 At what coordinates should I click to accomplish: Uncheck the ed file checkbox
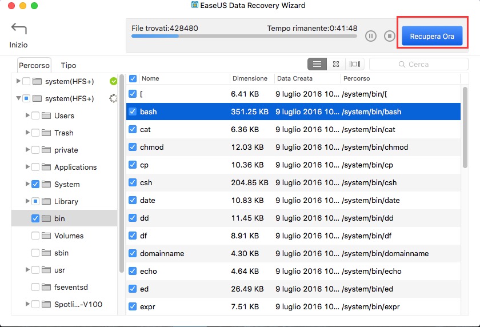pyautogui.click(x=133, y=289)
